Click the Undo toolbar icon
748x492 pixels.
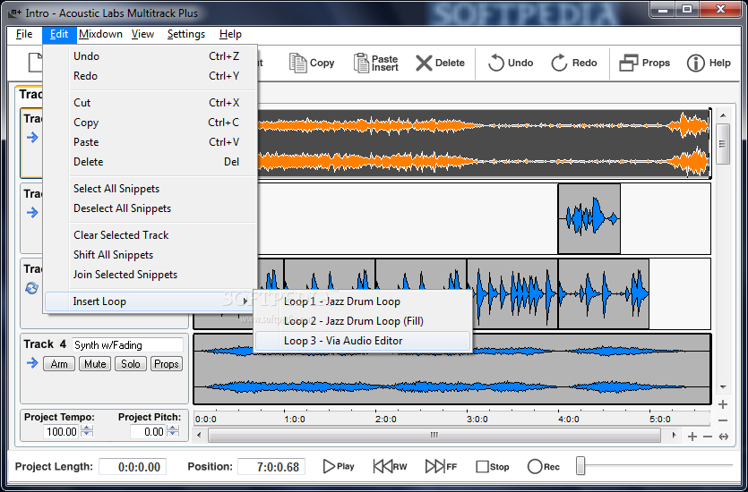tap(510, 63)
